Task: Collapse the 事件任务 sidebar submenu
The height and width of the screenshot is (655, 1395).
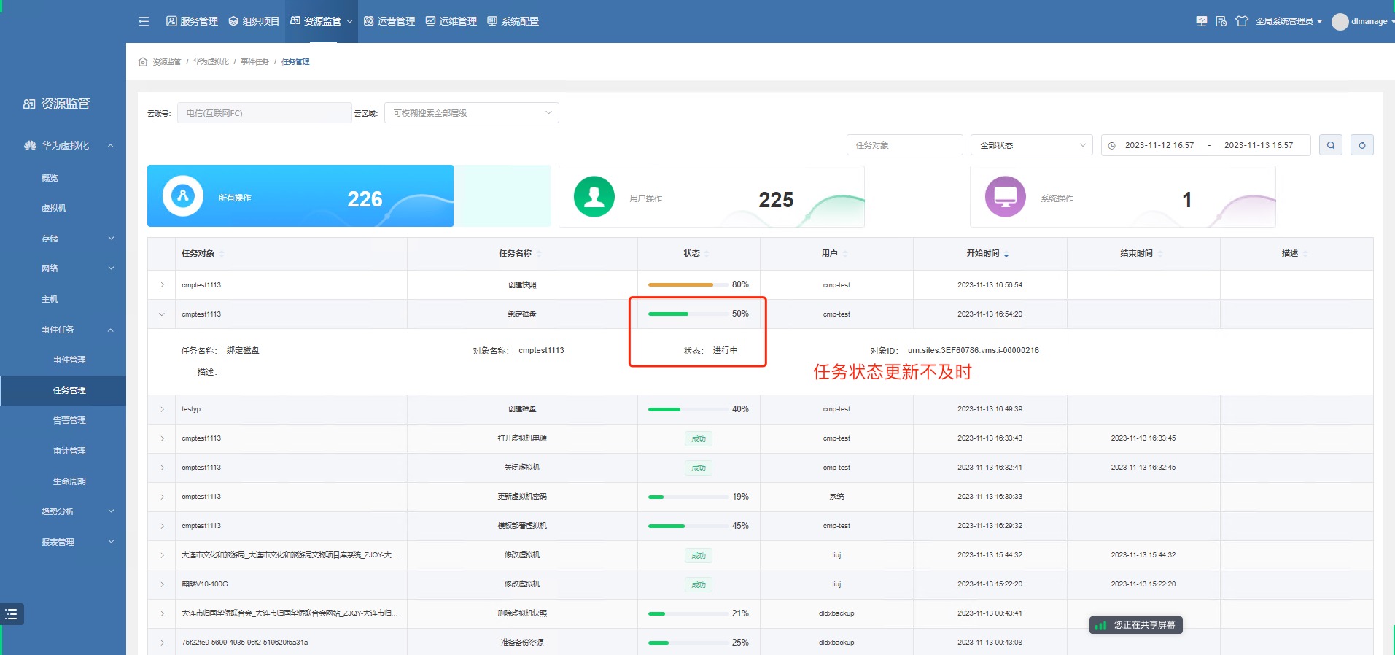Action: 111,330
